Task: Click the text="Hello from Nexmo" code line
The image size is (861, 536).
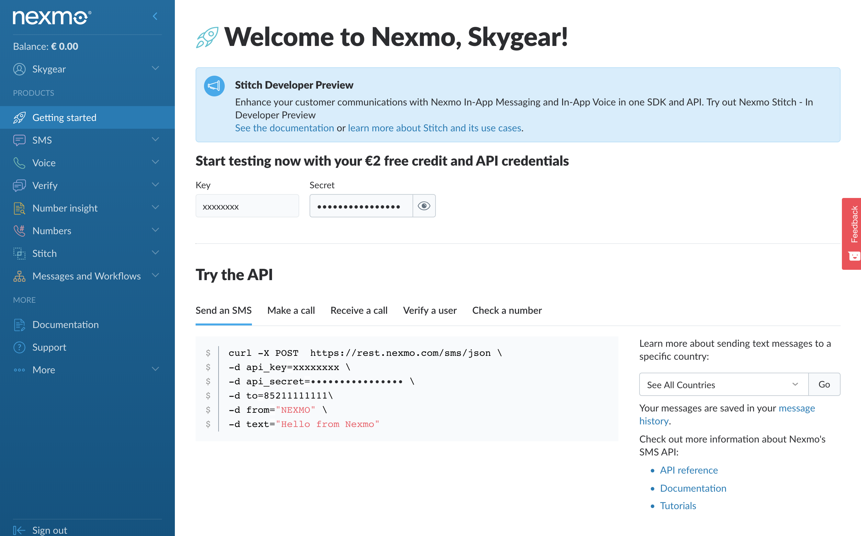Action: [304, 424]
